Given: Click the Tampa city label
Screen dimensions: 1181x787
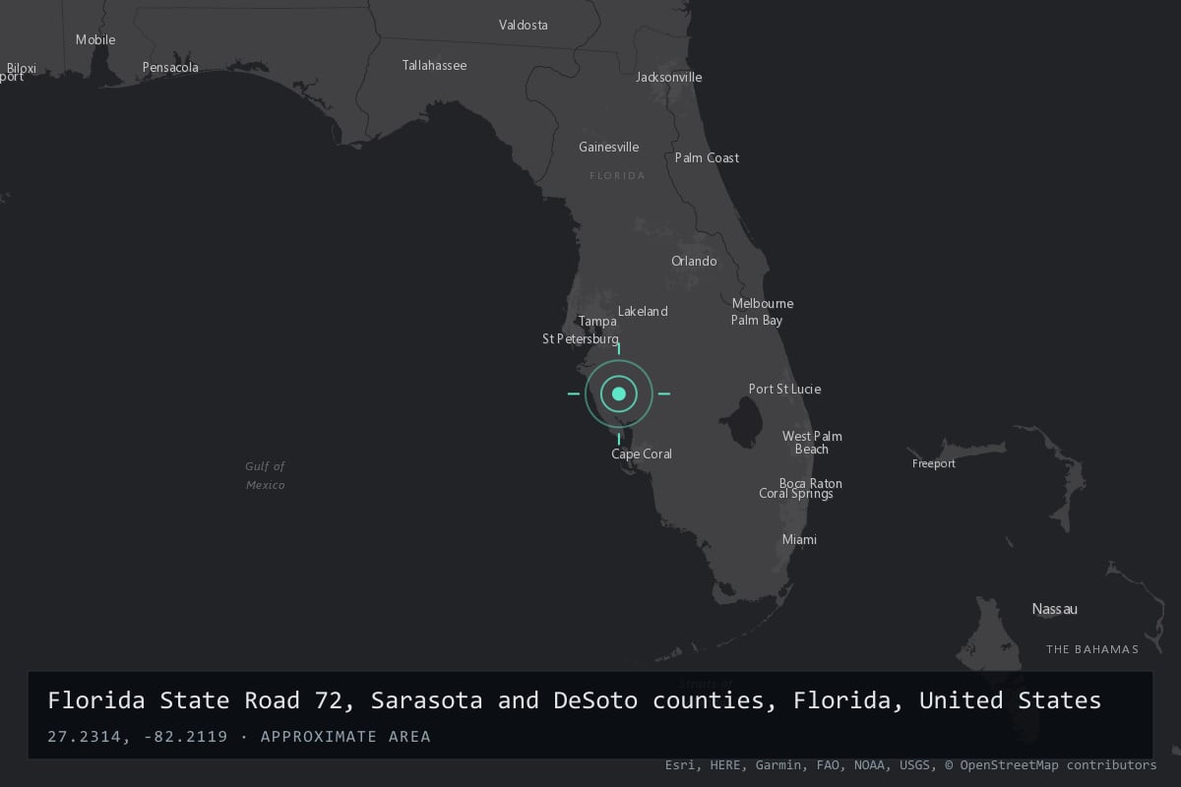Looking at the screenshot, I should (597, 322).
